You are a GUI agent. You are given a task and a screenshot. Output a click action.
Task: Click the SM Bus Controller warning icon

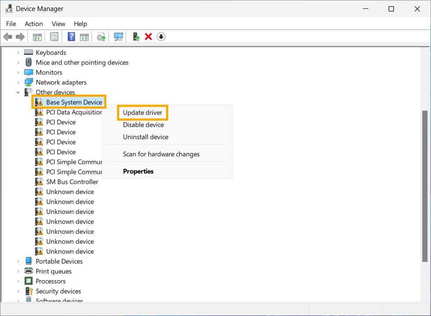coord(39,182)
